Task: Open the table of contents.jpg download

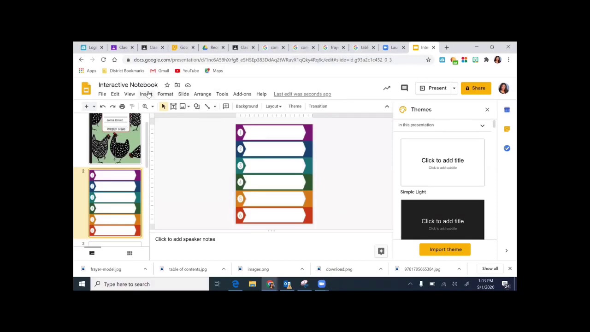Action: (x=188, y=269)
